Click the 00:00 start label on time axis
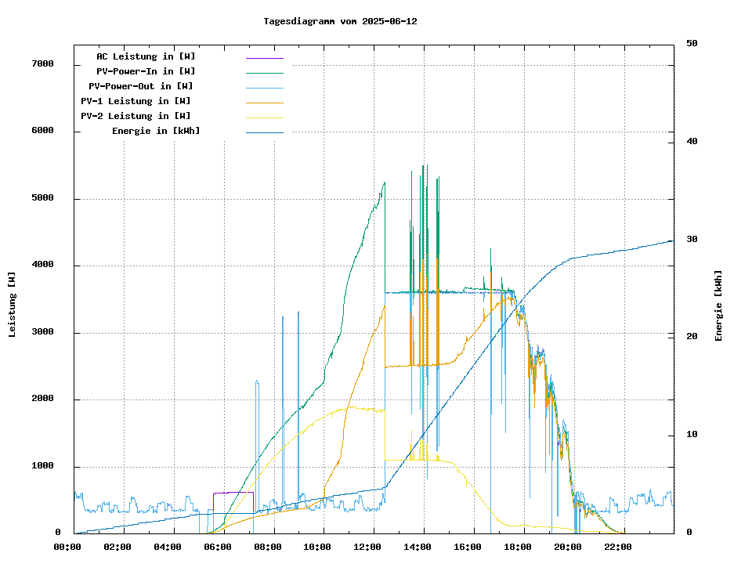Image resolution: width=752 pixels, height=564 pixels. [67, 547]
